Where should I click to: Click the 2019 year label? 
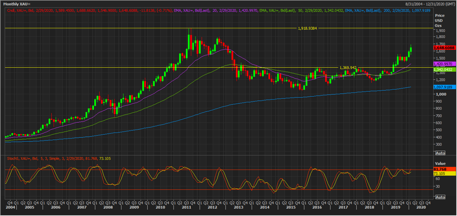[396, 207]
